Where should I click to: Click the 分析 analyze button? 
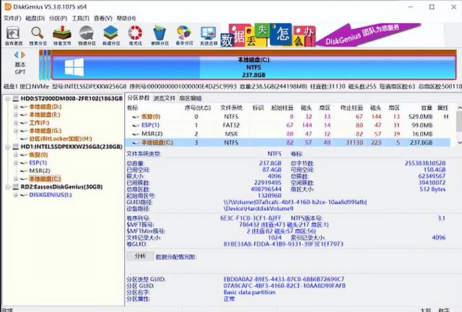140,256
